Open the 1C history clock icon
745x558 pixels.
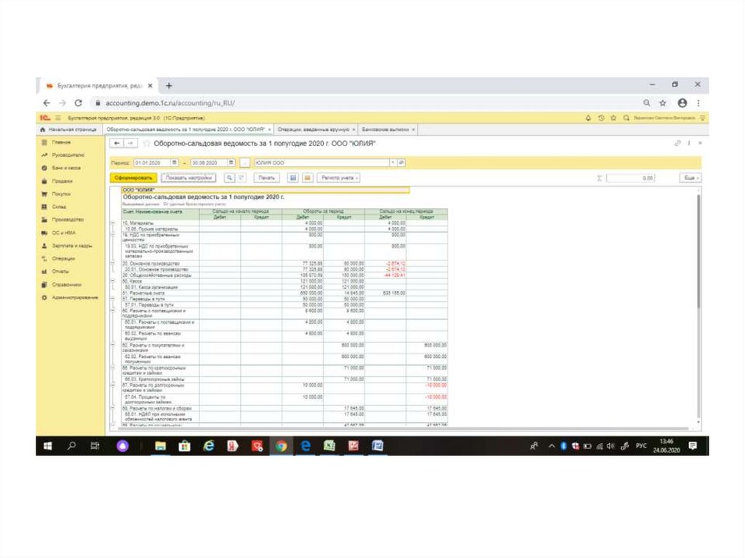[601, 118]
